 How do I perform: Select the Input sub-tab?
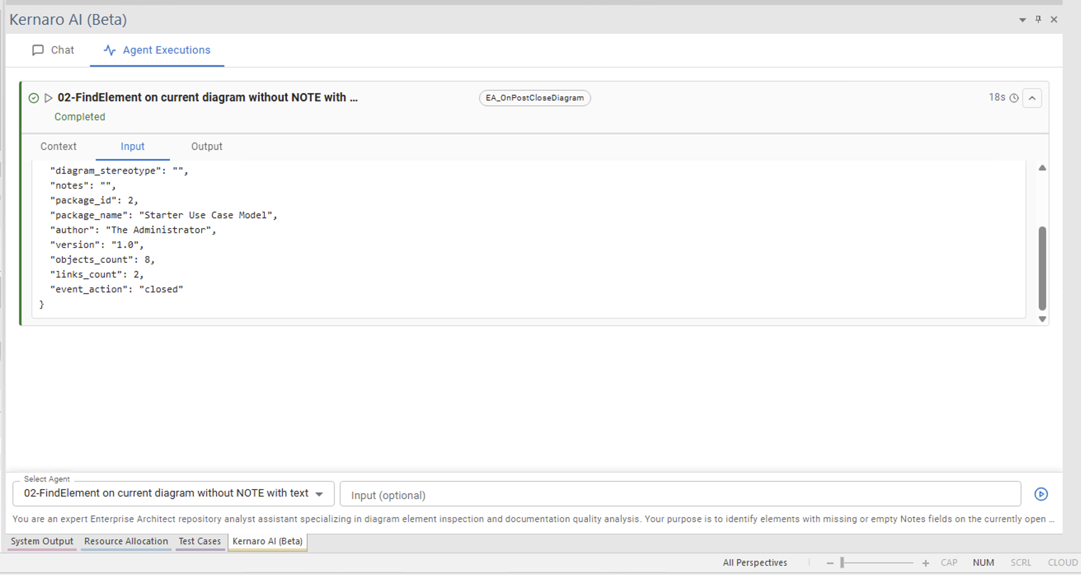[133, 146]
